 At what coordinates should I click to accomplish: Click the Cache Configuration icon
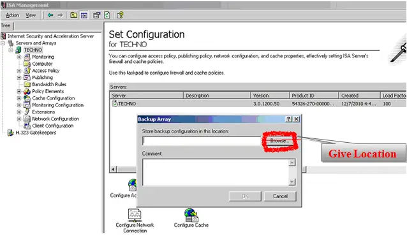click(27, 98)
